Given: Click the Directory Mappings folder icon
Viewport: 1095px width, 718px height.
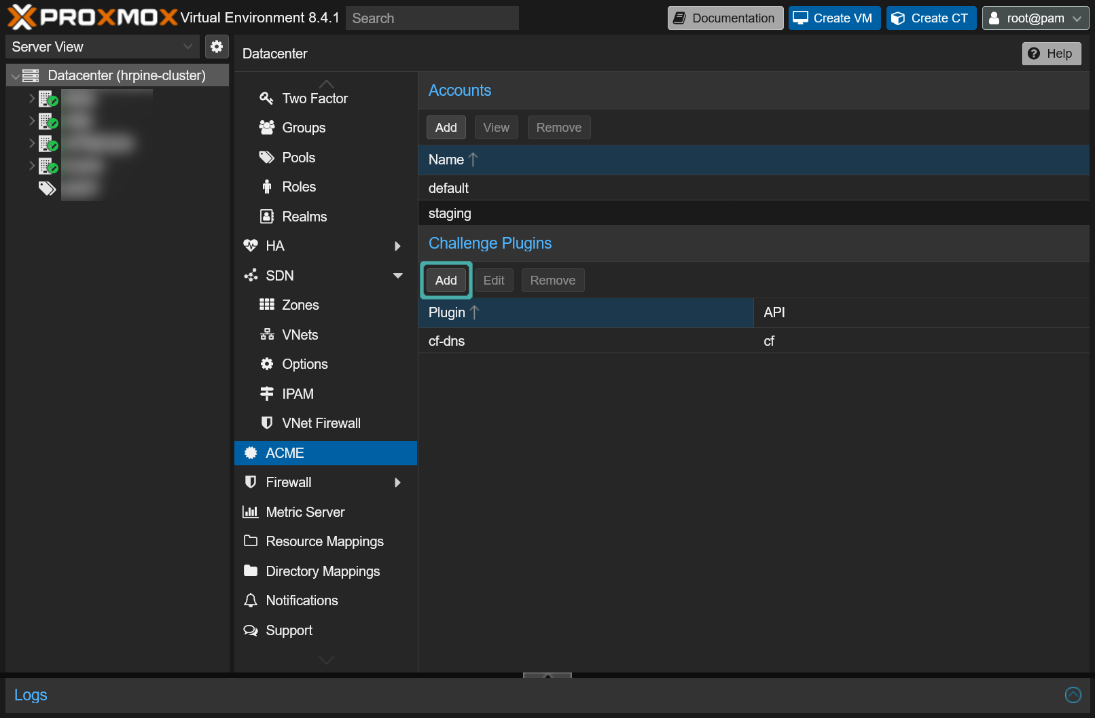Looking at the screenshot, I should click(251, 571).
